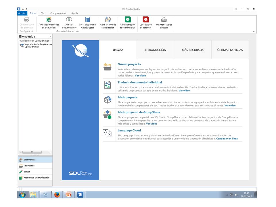
Task: Click Abrir archivo de actualización icon
Action: click(108, 19)
